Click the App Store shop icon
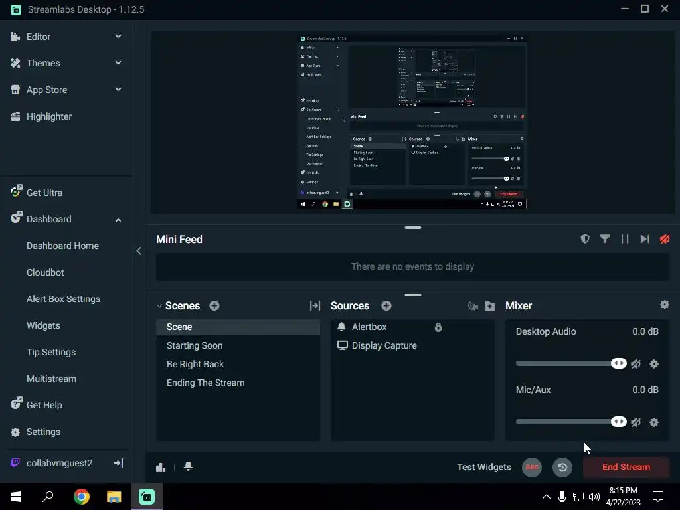Screen dimensions: 680x510 (15, 90)
